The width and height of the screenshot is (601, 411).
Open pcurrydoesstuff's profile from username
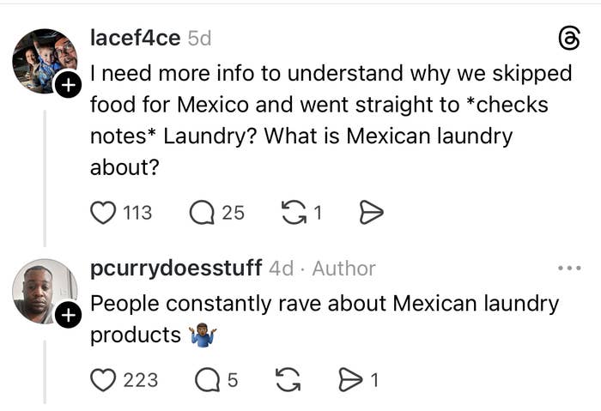(176, 269)
